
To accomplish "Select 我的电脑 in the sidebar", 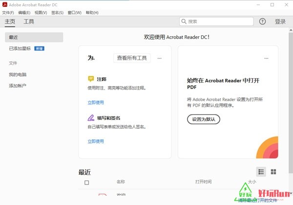I will pos(18,74).
